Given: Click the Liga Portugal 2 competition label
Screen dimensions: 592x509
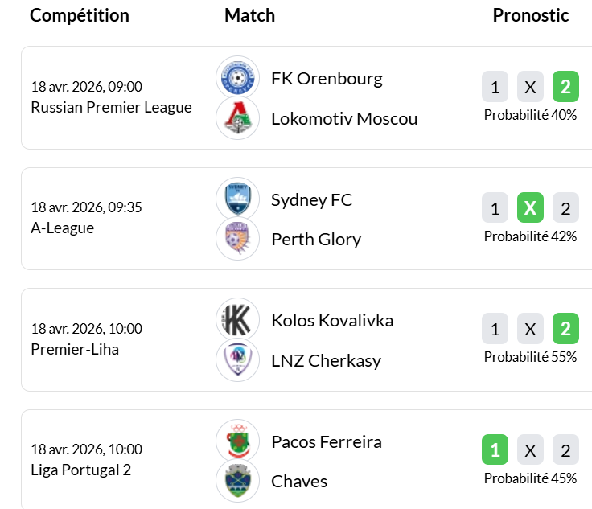Looking at the screenshot, I should point(80,470).
